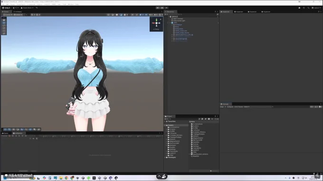The height and width of the screenshot is (181, 323).
Task: Select the Rect tool in Scene toolbar
Action: click(x=4, y=31)
